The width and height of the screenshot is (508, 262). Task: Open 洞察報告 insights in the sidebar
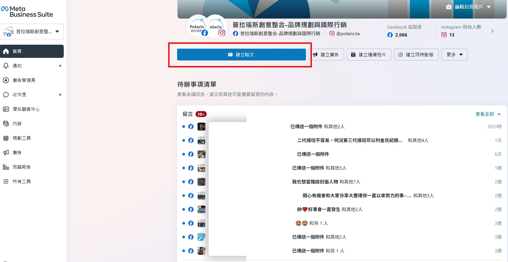click(32, 167)
